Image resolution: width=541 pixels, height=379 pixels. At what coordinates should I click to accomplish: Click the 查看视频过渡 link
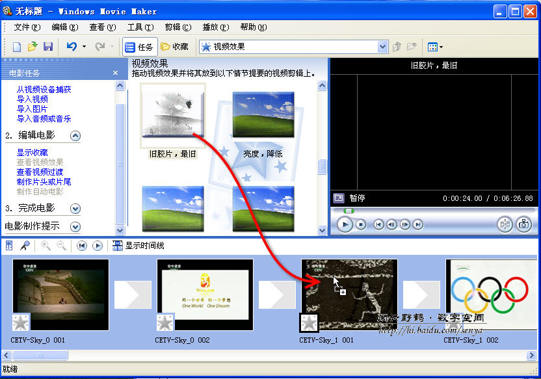40,172
